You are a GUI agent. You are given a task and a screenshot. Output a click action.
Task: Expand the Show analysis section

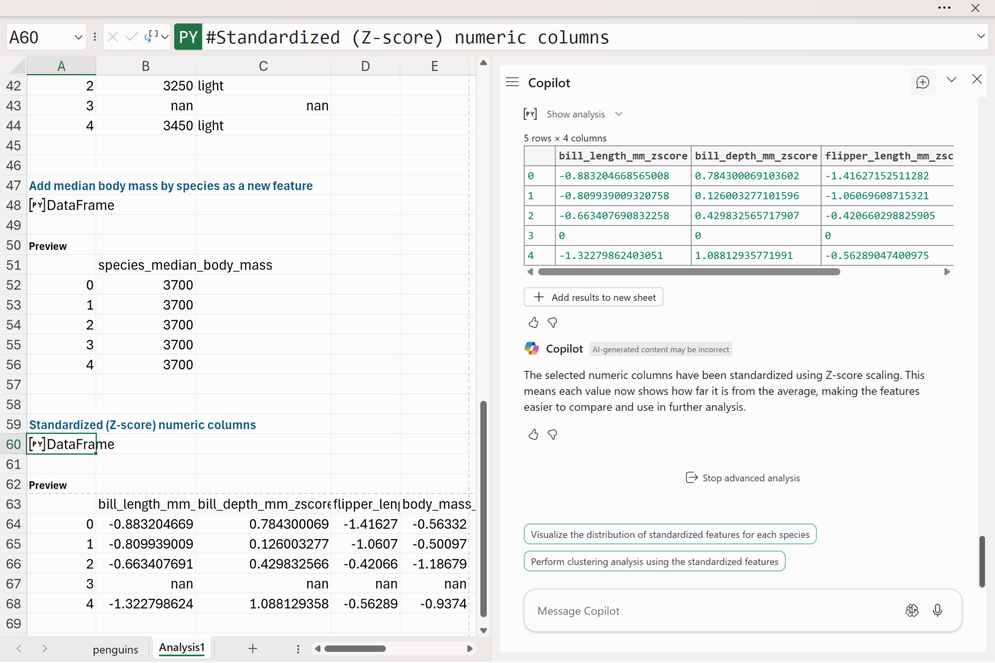pos(618,114)
